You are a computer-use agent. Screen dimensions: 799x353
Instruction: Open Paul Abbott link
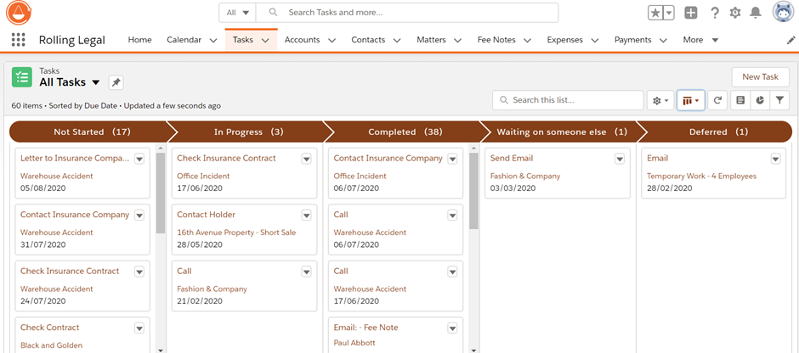pos(354,343)
